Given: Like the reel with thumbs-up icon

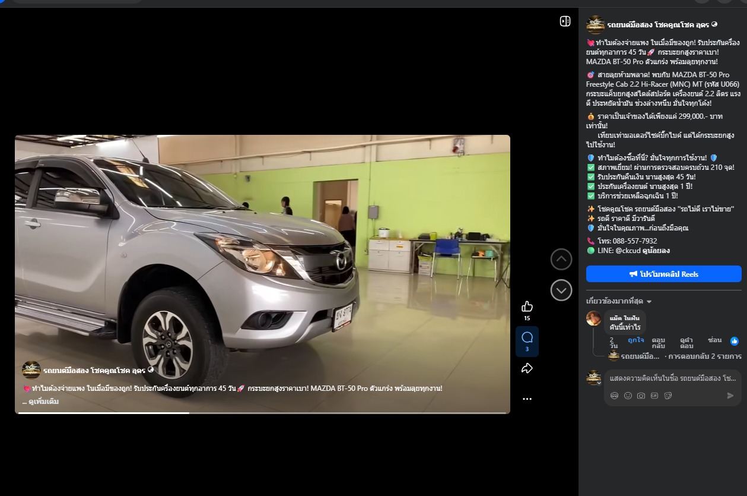Looking at the screenshot, I should pos(527,307).
